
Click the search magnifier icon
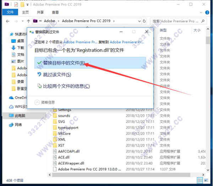[x=203, y=21]
